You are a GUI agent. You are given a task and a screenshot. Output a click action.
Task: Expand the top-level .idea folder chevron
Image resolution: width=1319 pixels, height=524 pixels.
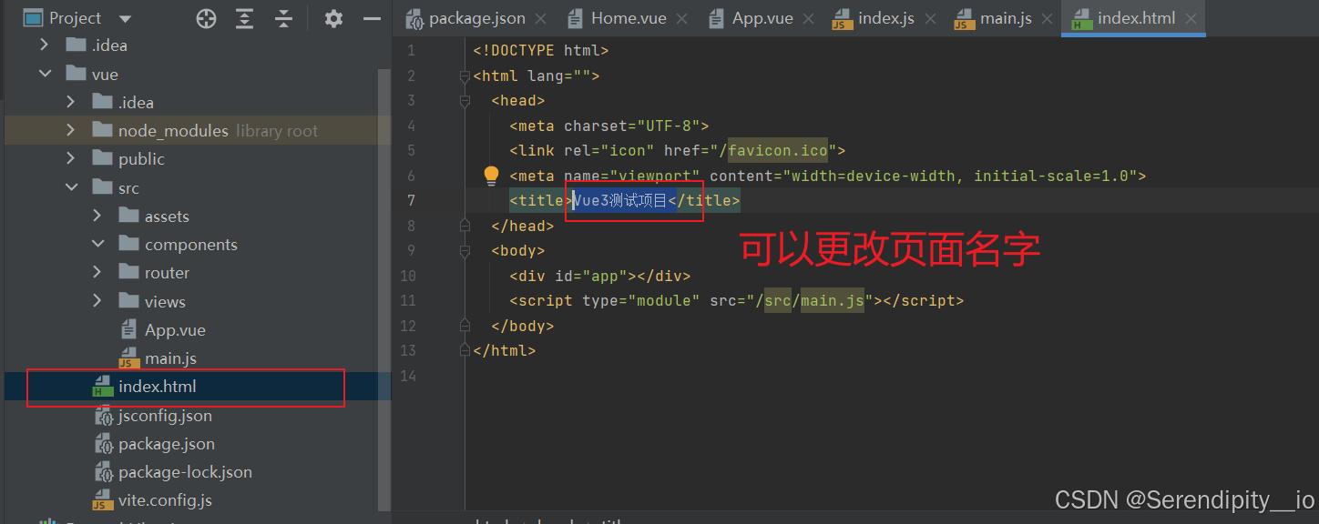(x=45, y=45)
